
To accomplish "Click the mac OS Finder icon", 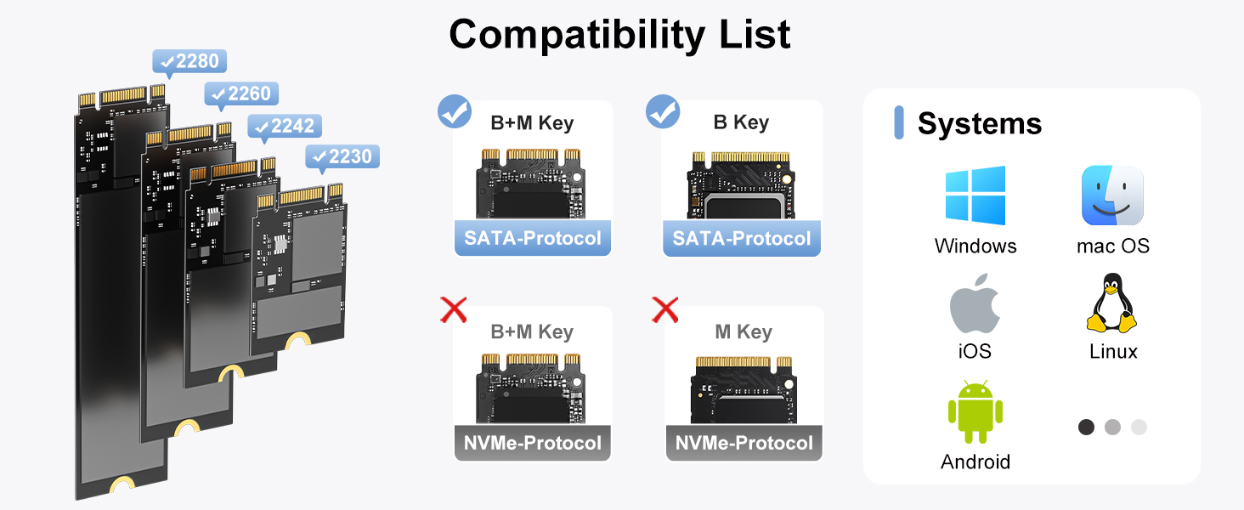I will tap(1112, 195).
